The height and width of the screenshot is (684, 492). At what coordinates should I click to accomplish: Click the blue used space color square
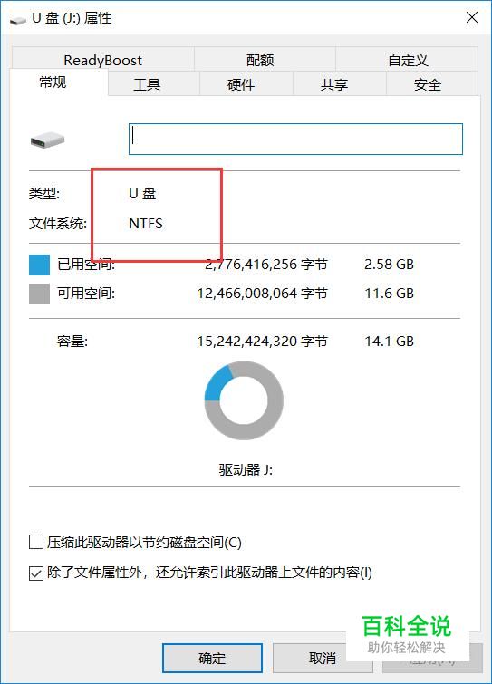coord(39,265)
